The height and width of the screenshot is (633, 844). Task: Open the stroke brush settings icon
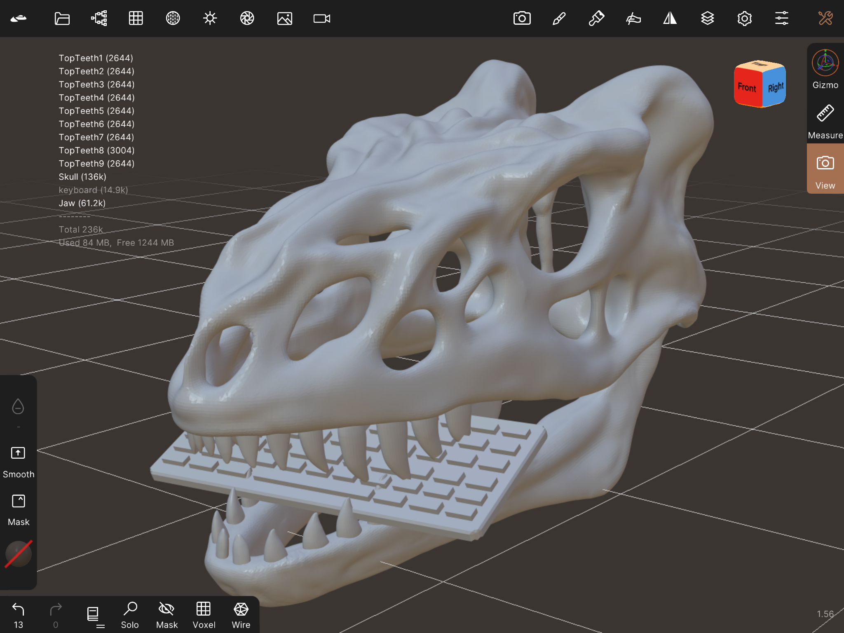pos(559,19)
